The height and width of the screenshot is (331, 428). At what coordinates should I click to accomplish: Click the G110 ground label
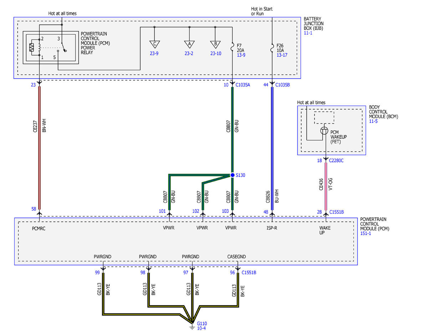click(202, 323)
